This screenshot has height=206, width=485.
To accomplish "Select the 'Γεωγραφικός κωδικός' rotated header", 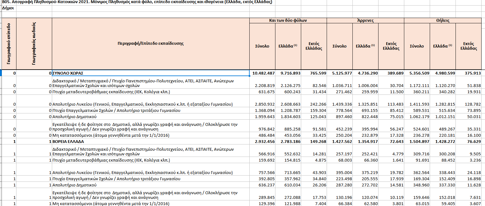I will (x=34, y=43).
